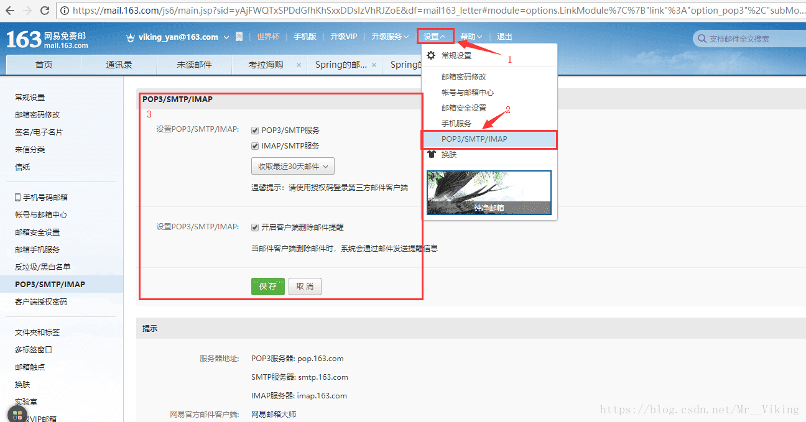
Task: Click the 纯净邮箱 skin thumbnail
Action: (x=489, y=193)
